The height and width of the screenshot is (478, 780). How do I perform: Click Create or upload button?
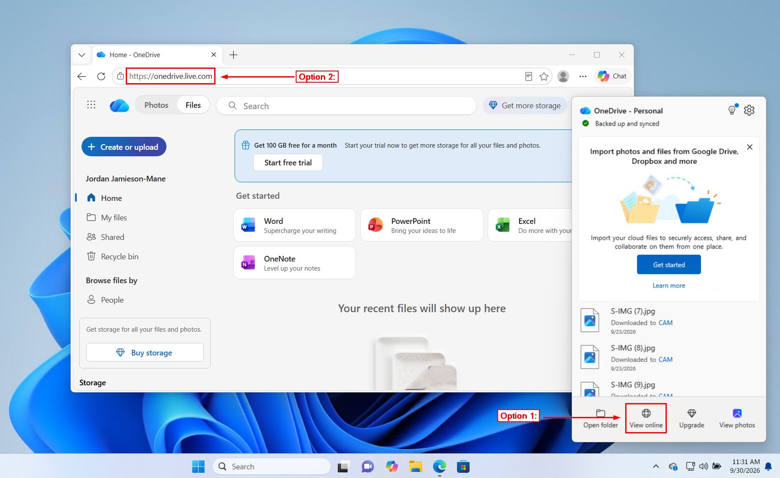coord(124,147)
